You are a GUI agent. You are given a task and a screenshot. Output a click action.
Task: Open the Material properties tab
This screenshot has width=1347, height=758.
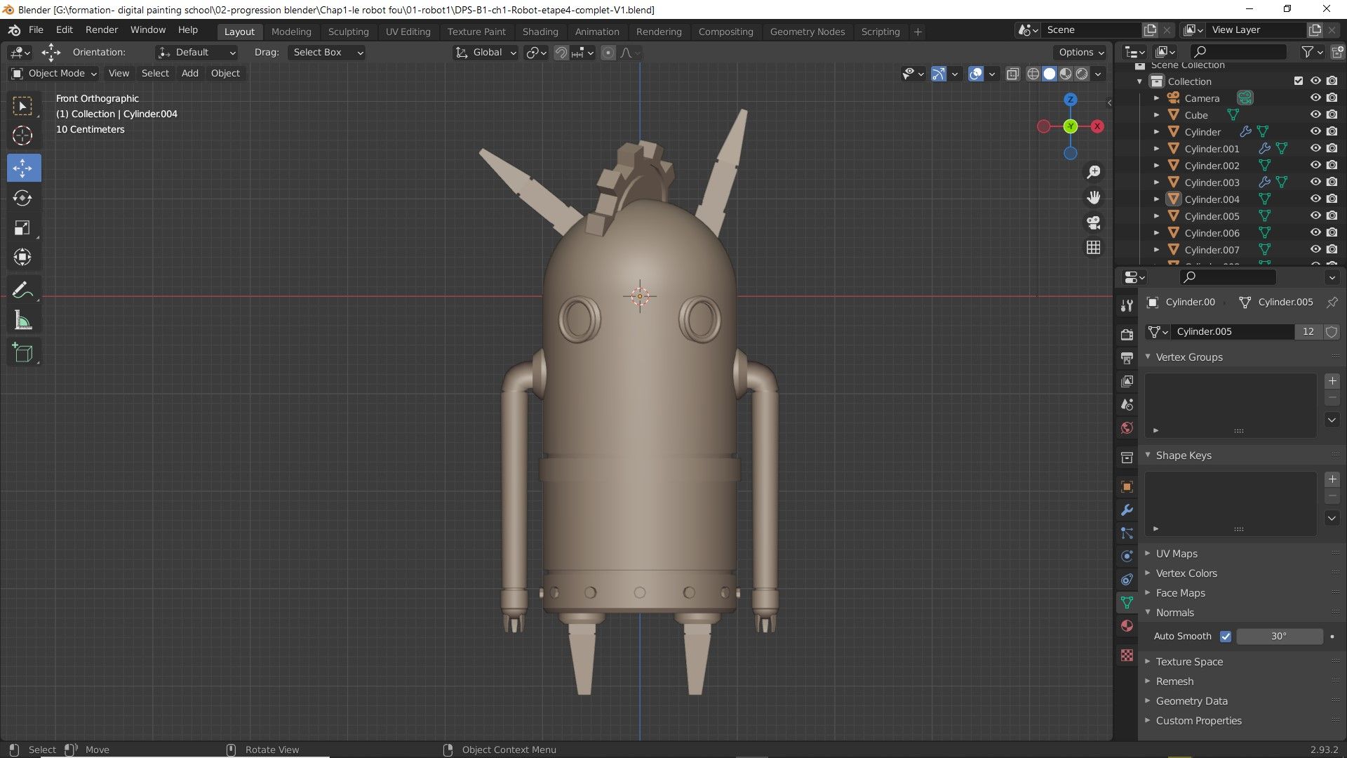(1127, 626)
